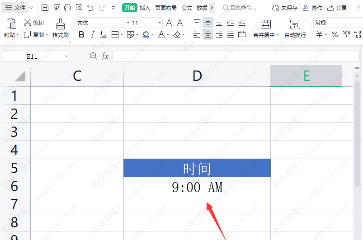Set right horizontal alignment
Screen dimensions: 363x240
tap(219, 35)
